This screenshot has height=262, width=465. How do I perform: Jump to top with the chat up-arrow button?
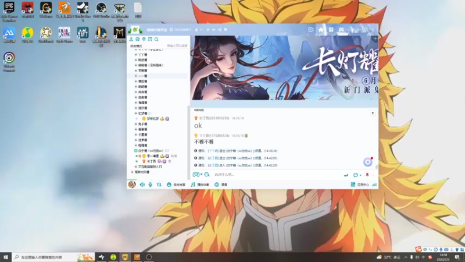tap(373, 113)
